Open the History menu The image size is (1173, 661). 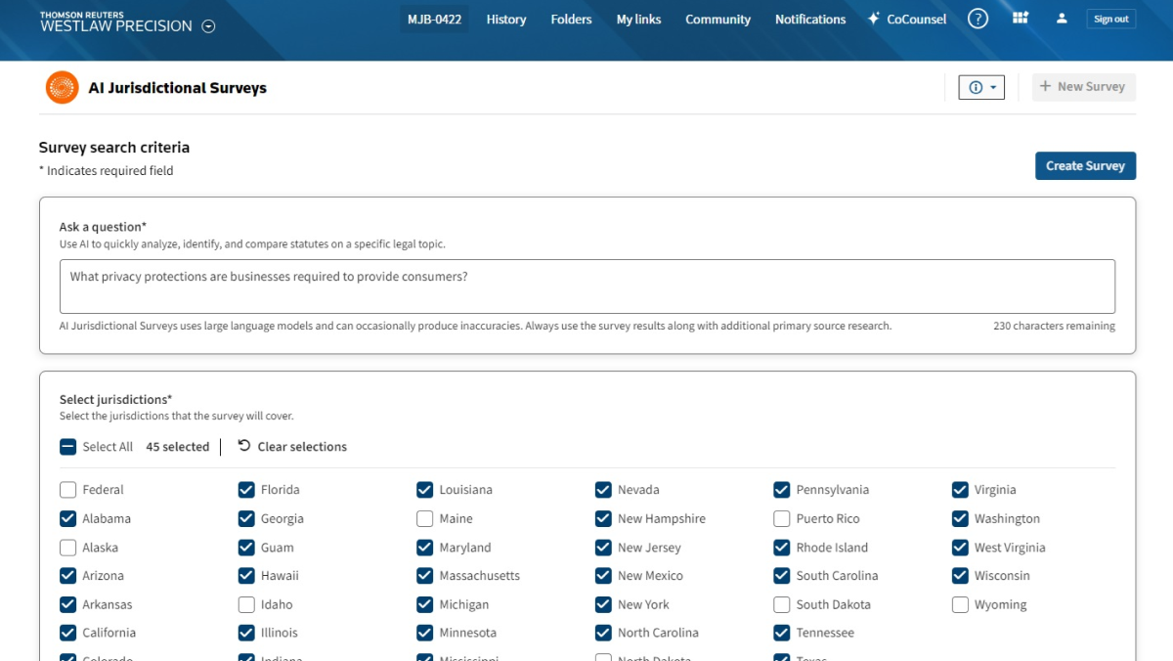[506, 19]
